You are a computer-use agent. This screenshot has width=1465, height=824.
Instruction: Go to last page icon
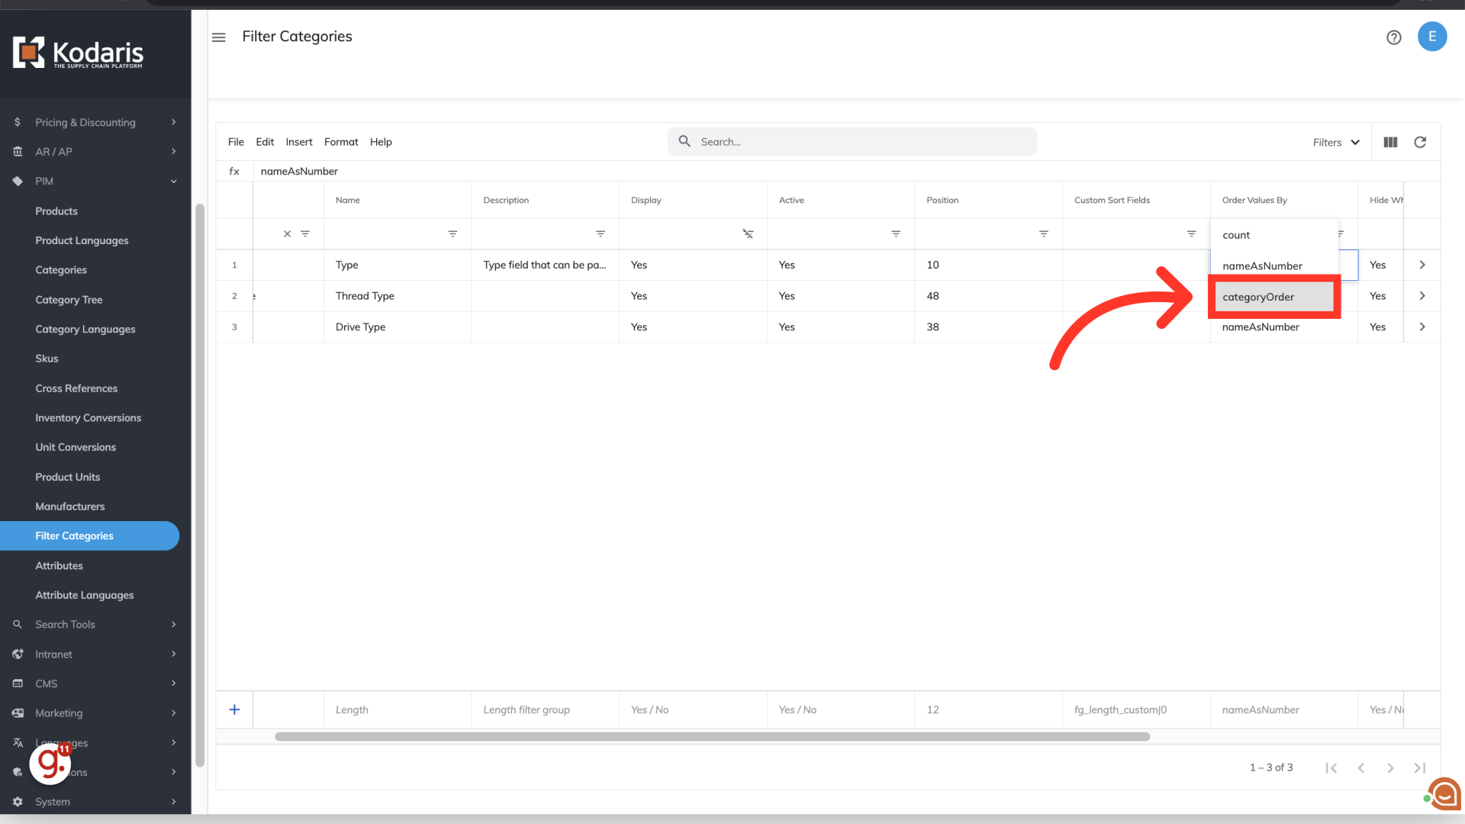pyautogui.click(x=1419, y=768)
